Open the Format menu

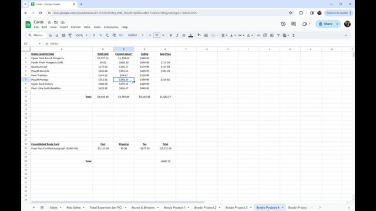coord(76,28)
